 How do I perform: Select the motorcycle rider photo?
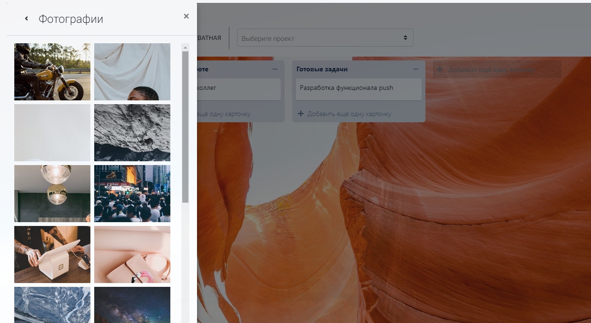tap(52, 72)
